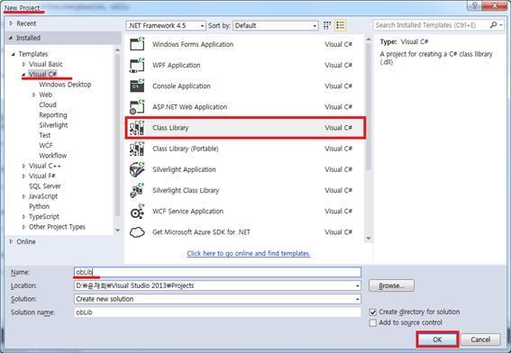Click the 'Console Application' template name

click(181, 86)
